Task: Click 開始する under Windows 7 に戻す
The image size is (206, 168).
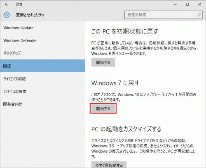Action: click(103, 109)
